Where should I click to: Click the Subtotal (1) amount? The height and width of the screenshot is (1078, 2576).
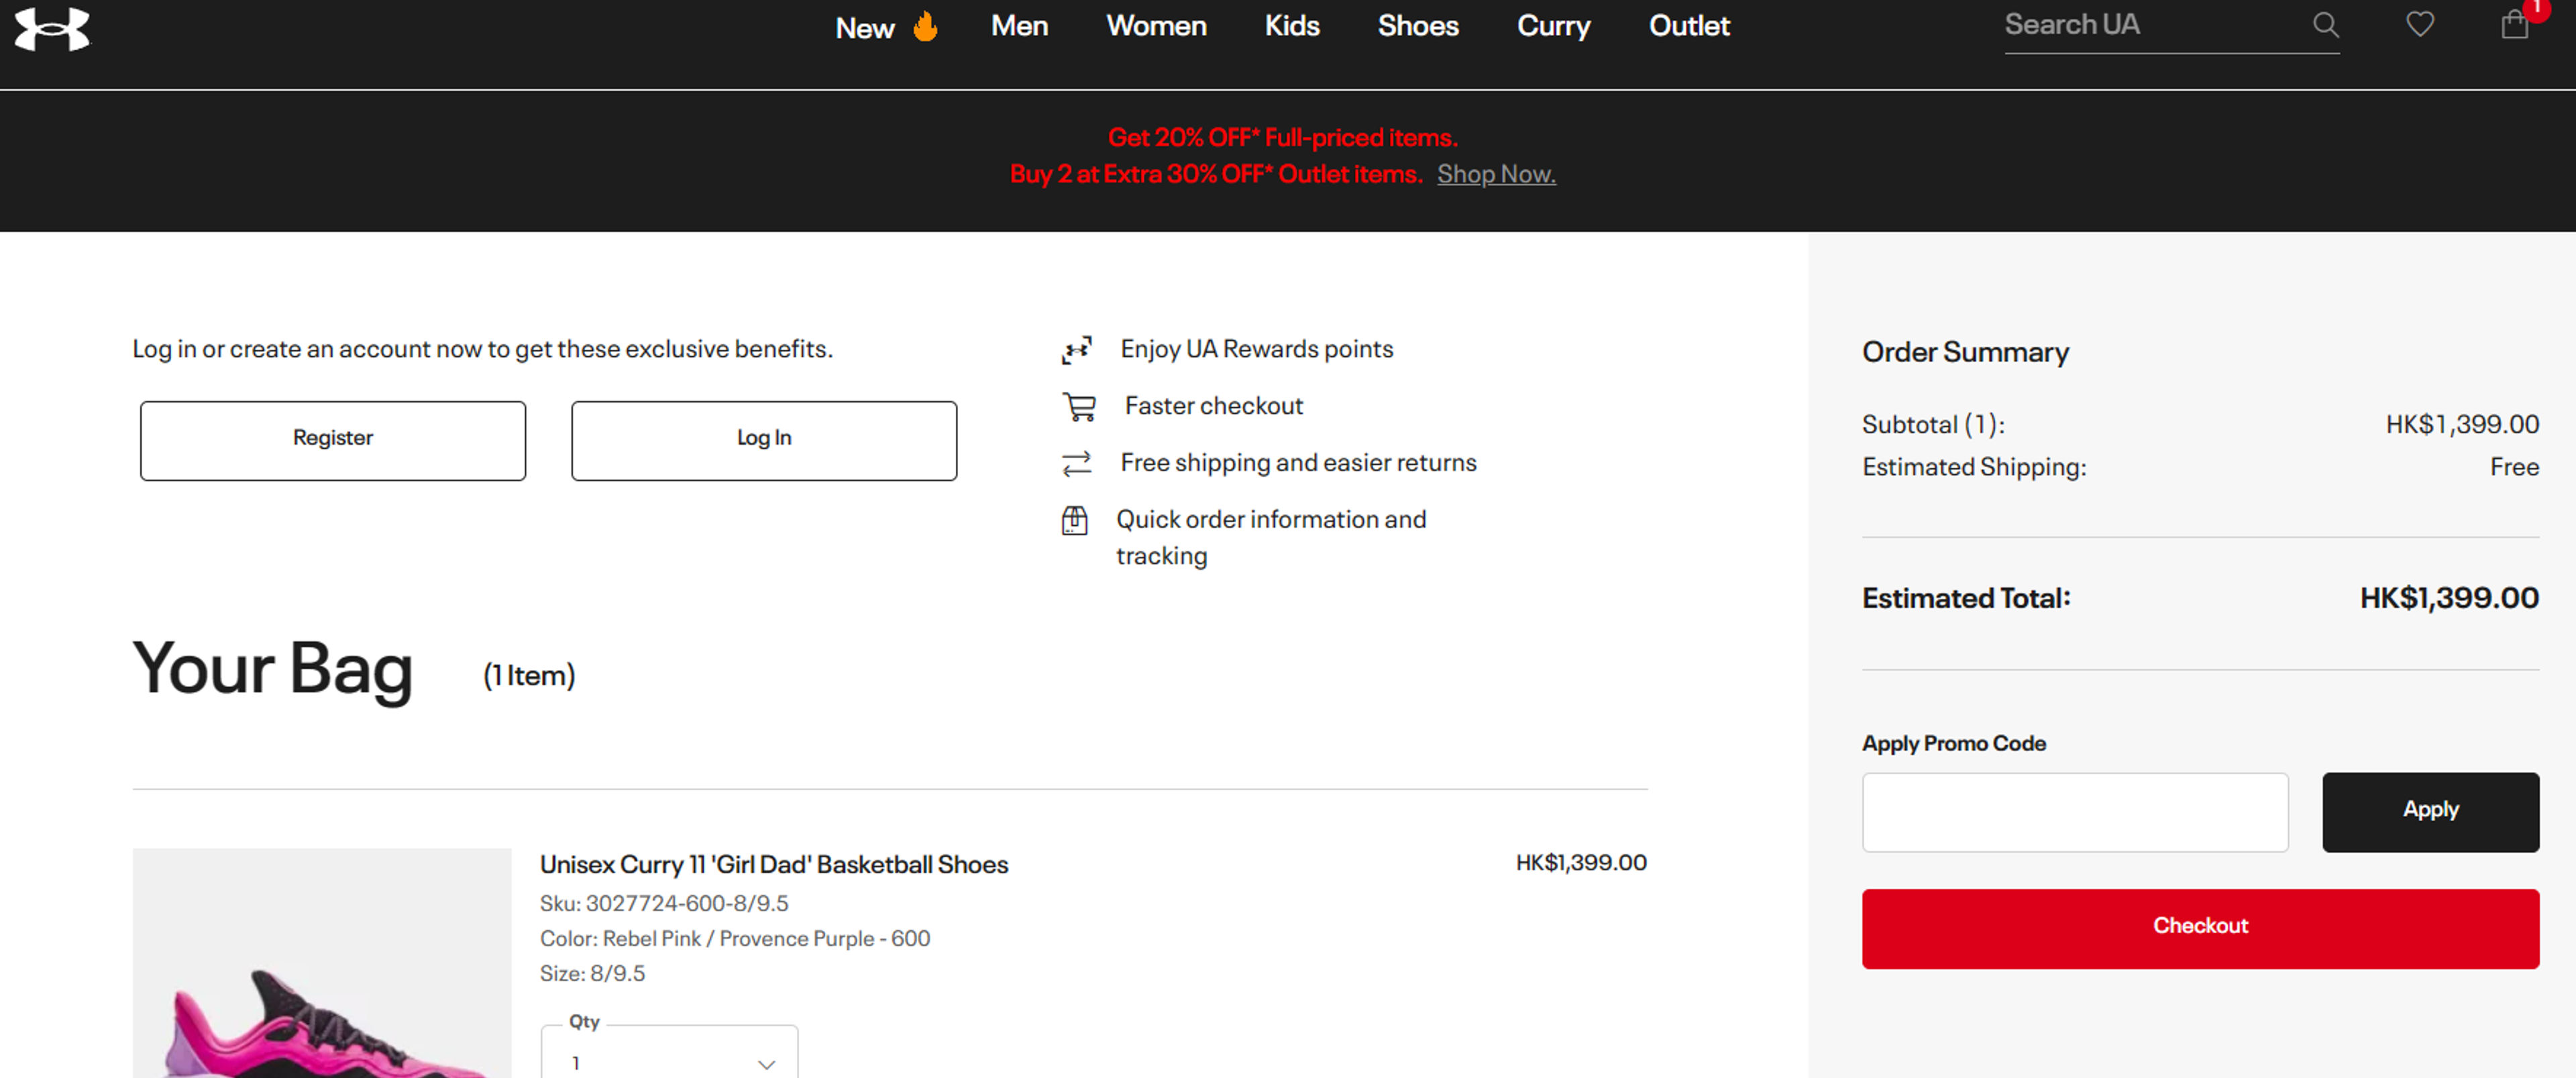(2462, 424)
